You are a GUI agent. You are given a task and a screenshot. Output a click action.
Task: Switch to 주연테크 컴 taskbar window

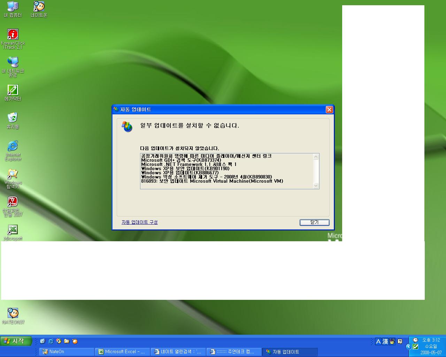[x=234, y=352]
